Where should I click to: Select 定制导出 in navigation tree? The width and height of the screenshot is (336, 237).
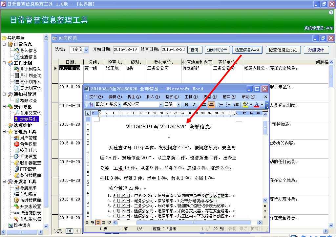[26, 119]
